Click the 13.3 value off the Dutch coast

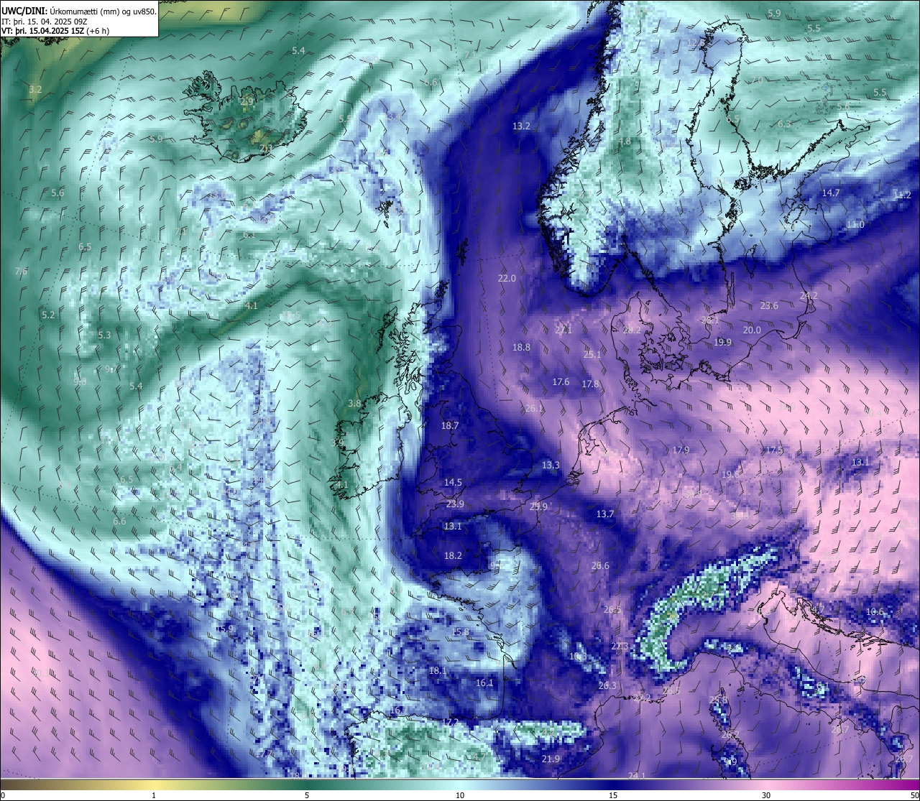551,465
